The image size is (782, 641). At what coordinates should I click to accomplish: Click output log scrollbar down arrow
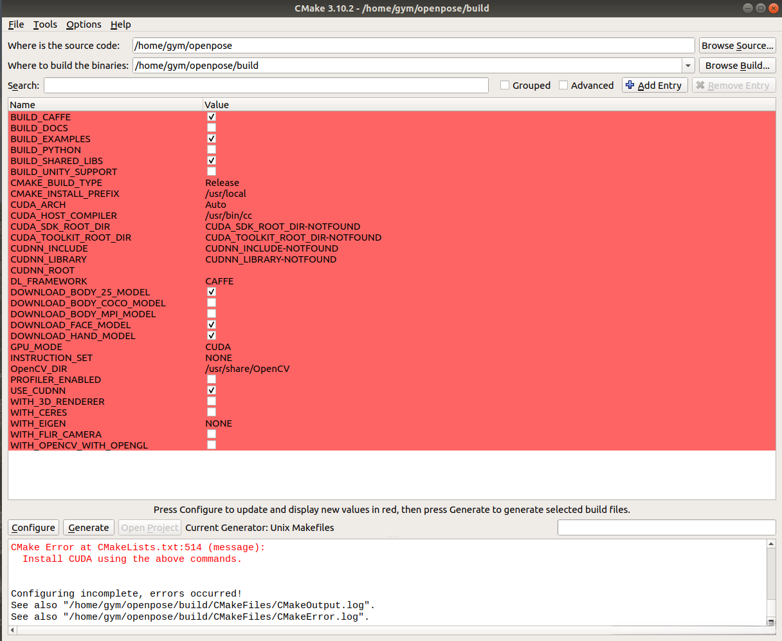pos(771,621)
